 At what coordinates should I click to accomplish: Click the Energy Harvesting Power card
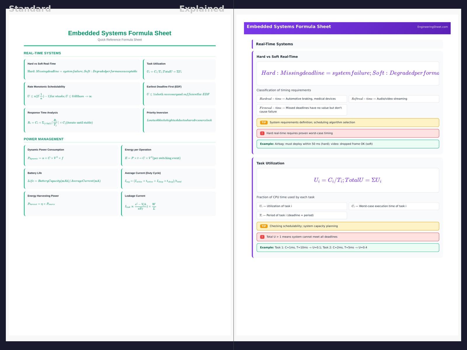72,204
